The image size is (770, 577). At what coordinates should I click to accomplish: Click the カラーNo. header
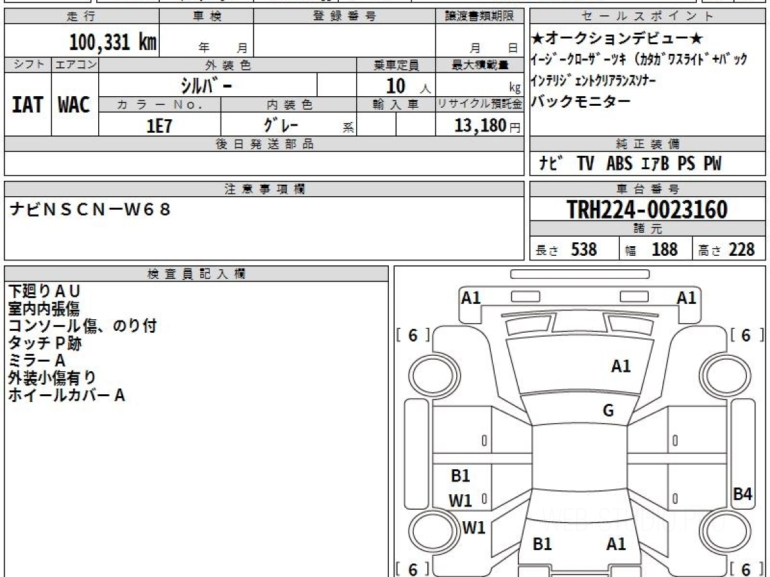point(160,104)
